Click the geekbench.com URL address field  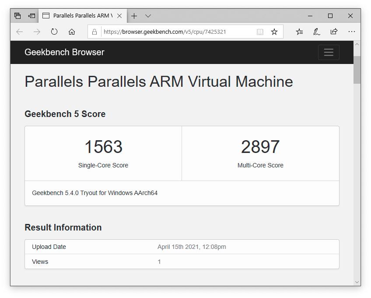[175, 32]
